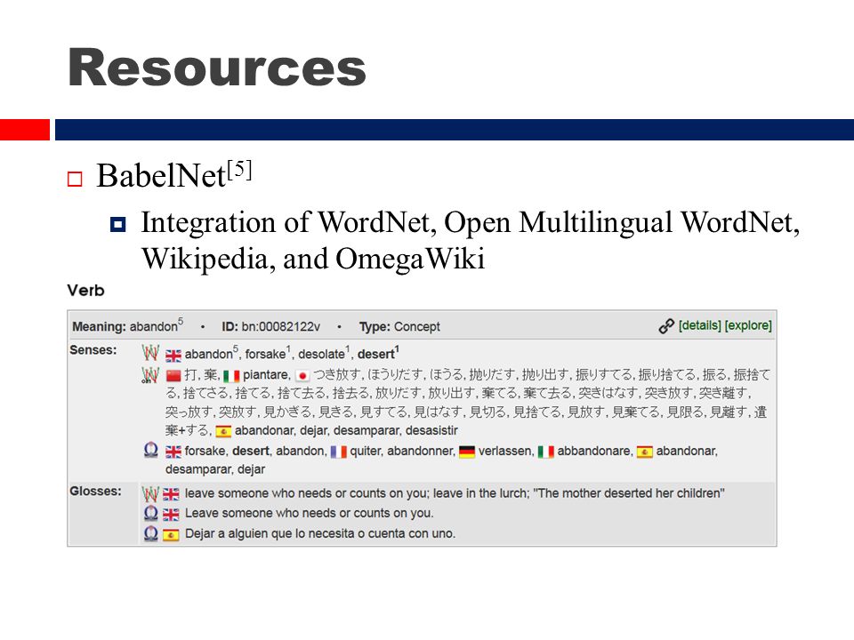Screen dimensions: 854x640
Task: Click the Spanish flag beside 'Dejar a alguien'
Action: coord(171,535)
